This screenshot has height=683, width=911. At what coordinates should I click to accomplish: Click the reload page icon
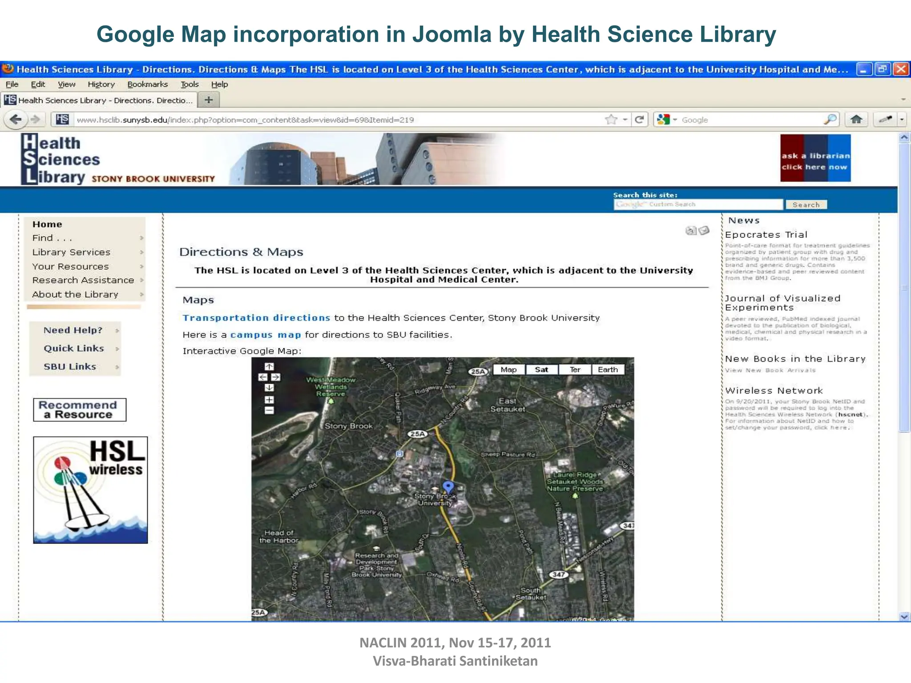639,119
